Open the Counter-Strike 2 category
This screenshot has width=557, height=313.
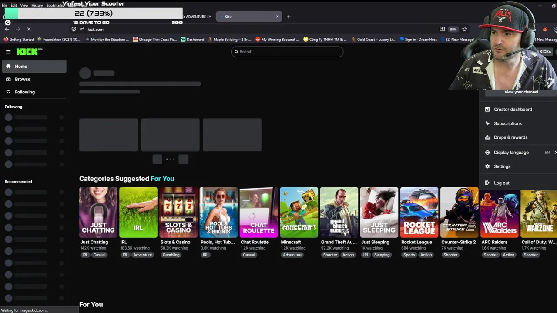[459, 213]
